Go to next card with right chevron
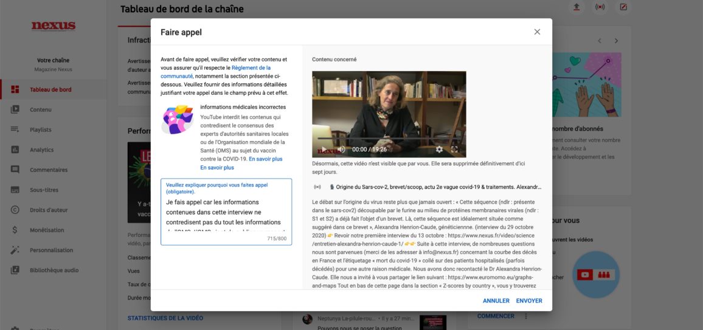703x330 pixels. pyautogui.click(x=616, y=41)
